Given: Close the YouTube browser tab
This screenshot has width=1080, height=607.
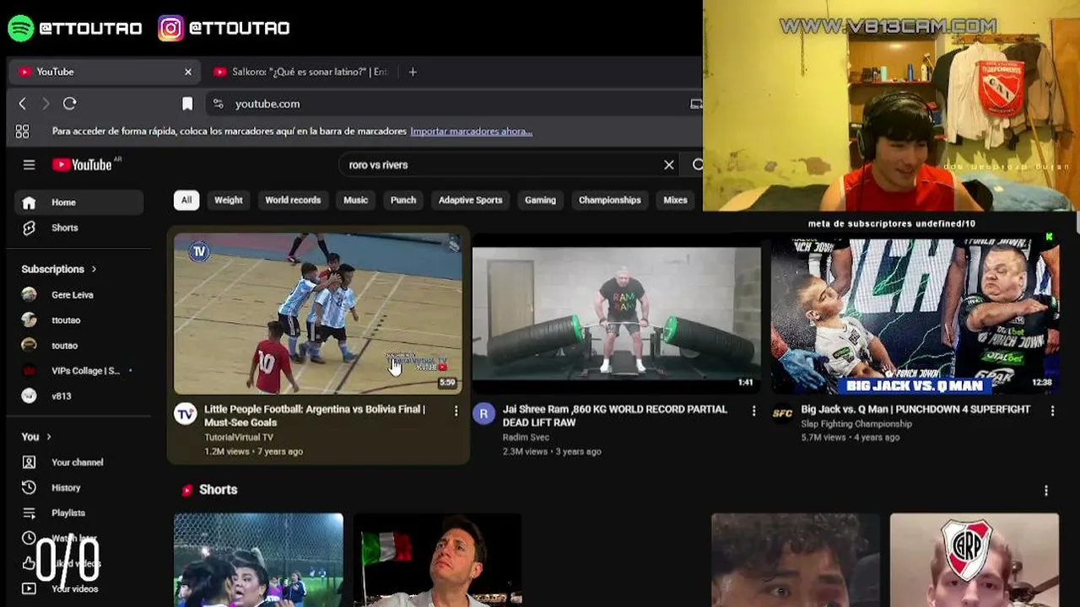Looking at the screenshot, I should click(188, 72).
